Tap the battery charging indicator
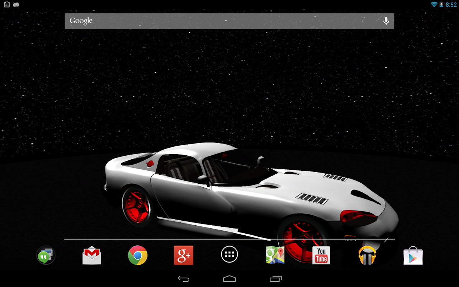The image size is (459, 287). coord(441,4)
